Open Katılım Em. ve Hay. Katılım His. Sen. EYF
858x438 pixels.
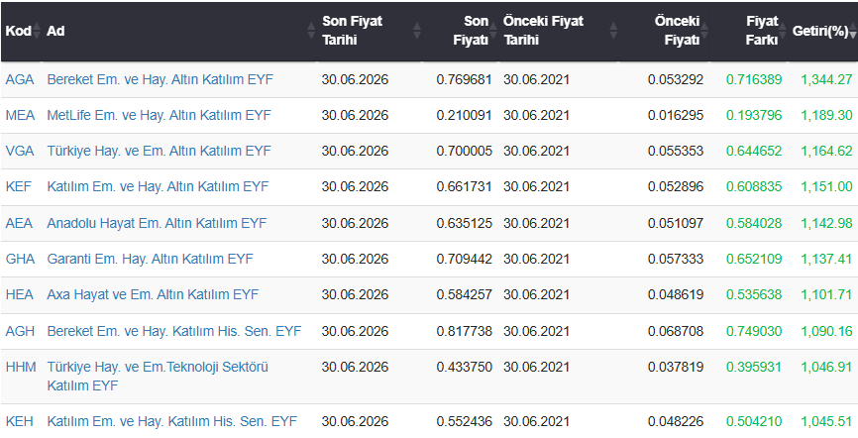[171, 421]
